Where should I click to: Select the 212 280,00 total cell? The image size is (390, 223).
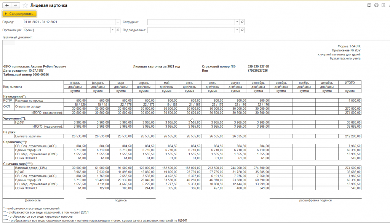[350, 136]
